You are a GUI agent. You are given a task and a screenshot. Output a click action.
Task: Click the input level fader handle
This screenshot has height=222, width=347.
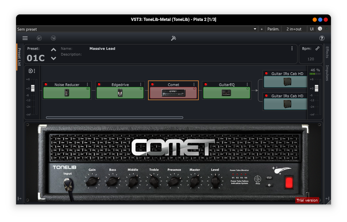coord(33,88)
